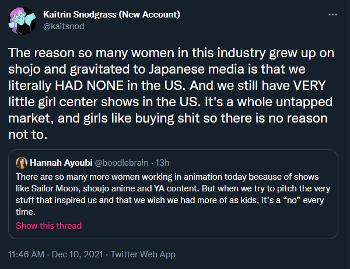This screenshot has height=269, width=350.
Task: Click the Hannah Ayoubi small avatar
Action: pyautogui.click(x=21, y=162)
